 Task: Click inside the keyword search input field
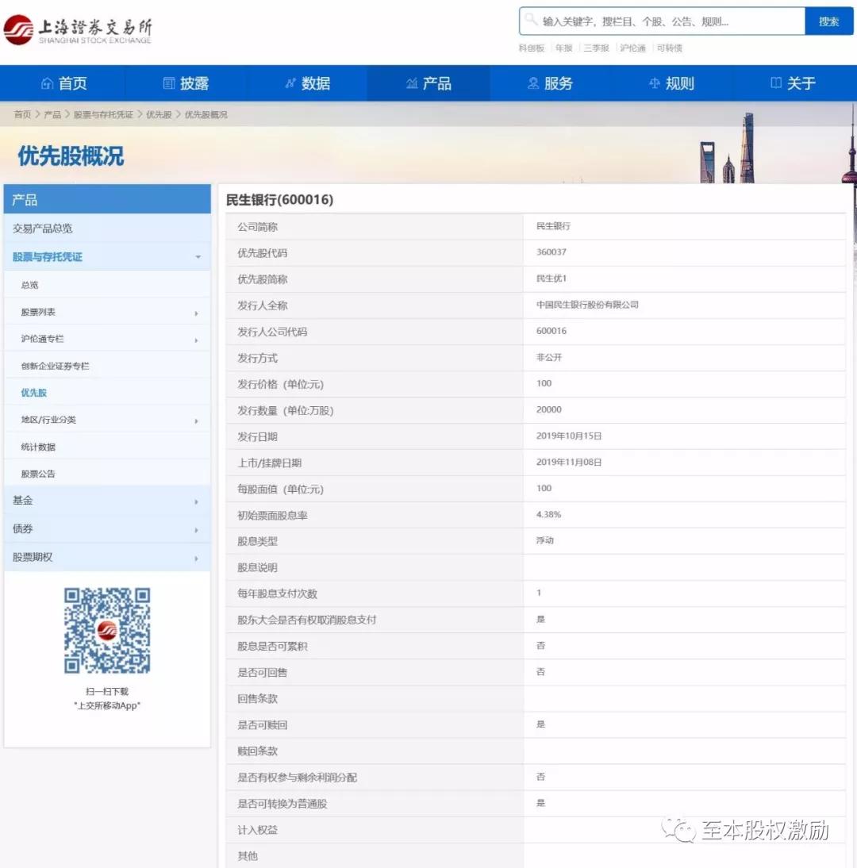pyautogui.click(x=659, y=21)
